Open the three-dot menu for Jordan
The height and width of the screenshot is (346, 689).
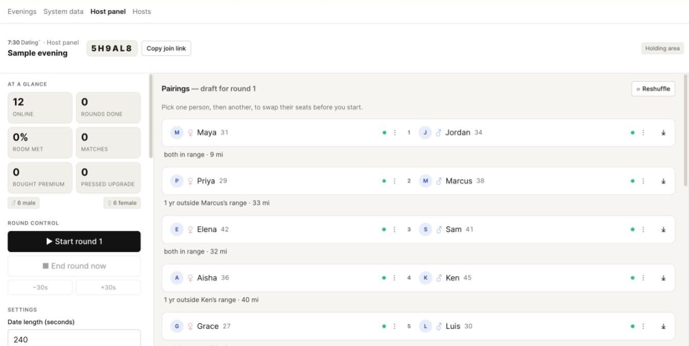[x=643, y=133]
